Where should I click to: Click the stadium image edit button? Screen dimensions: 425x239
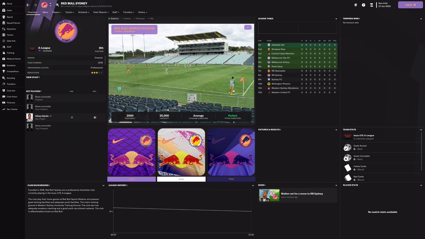[248, 27]
